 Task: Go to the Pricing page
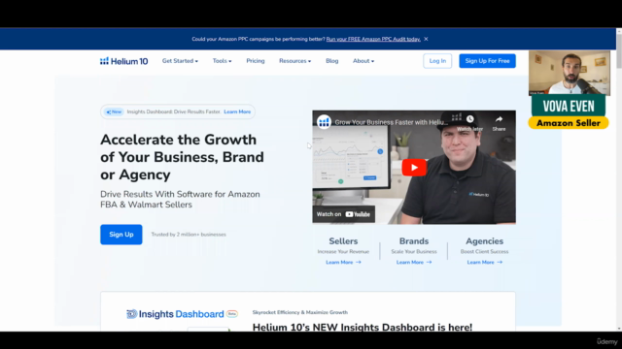256,61
